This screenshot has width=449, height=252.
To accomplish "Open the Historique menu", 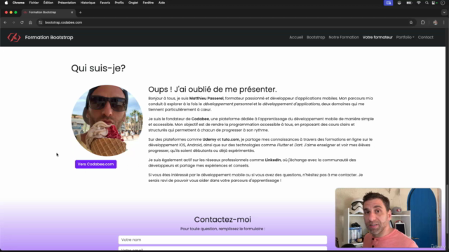I will click(88, 3).
